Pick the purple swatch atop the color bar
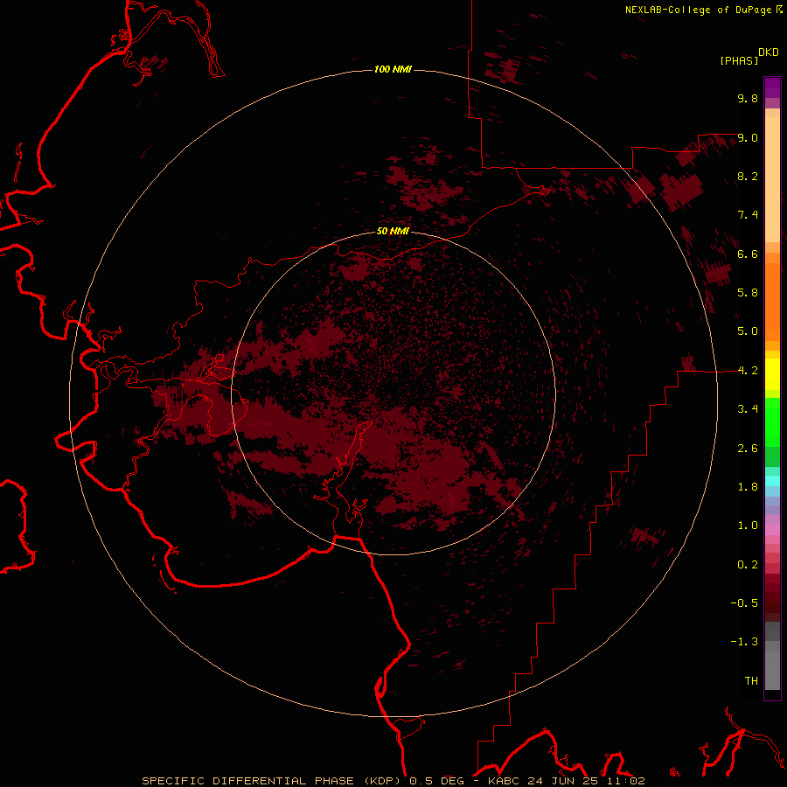787x787 pixels. point(772,87)
